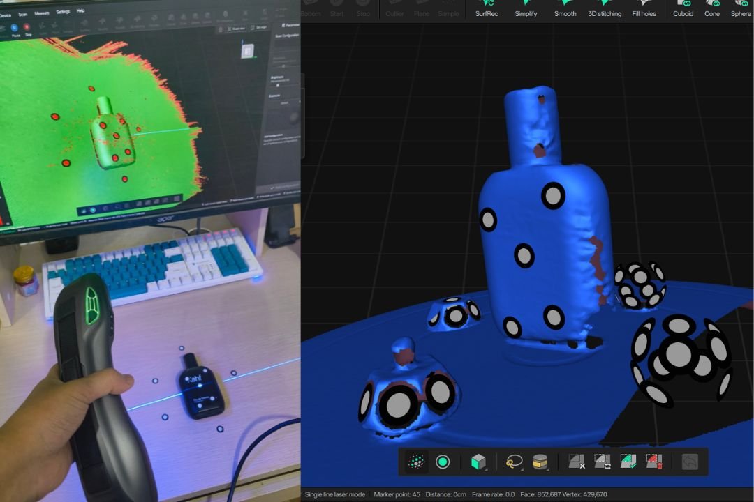Click 'Vertex: 429,670' status entry
754x502 pixels.
[585, 494]
